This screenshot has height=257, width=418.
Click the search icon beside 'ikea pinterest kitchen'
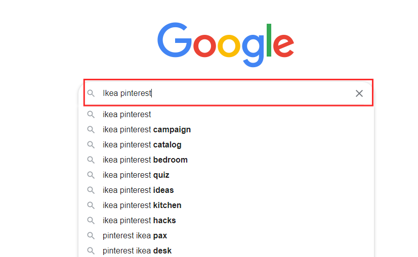pos(91,205)
